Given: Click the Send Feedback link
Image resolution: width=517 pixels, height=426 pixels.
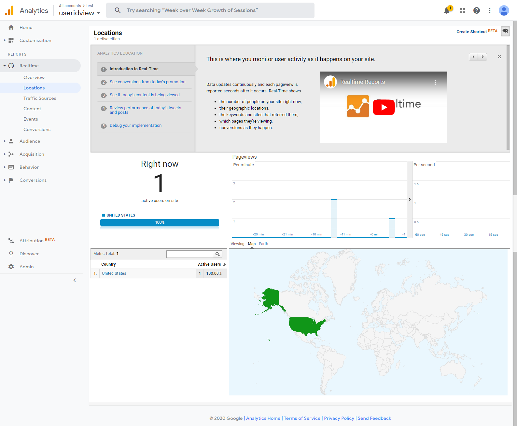Looking at the screenshot, I should pos(374,418).
